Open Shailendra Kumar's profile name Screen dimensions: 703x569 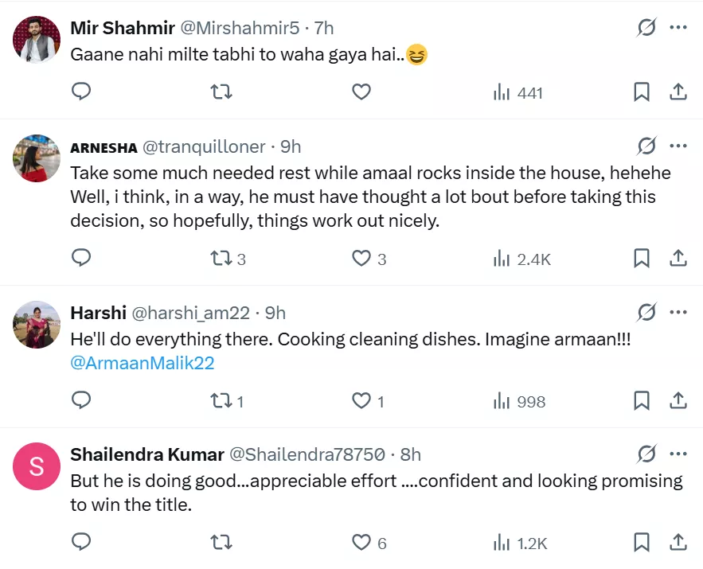(x=147, y=454)
